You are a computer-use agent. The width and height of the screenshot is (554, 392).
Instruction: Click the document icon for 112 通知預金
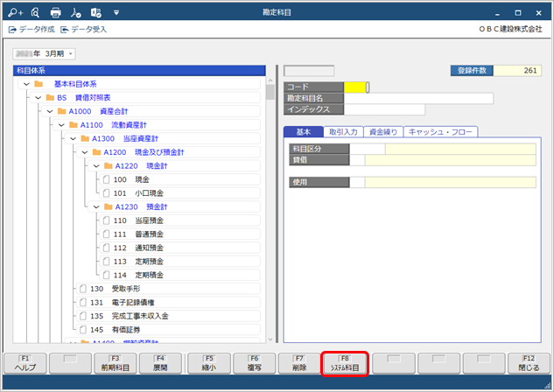tap(107, 248)
